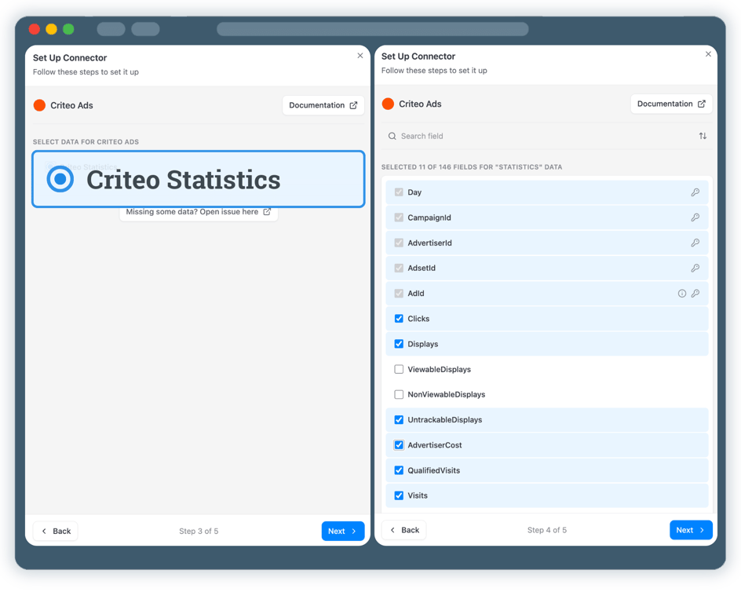741x603 pixels.
Task: Click the key icon on the AdsetId row
Action: click(x=695, y=268)
